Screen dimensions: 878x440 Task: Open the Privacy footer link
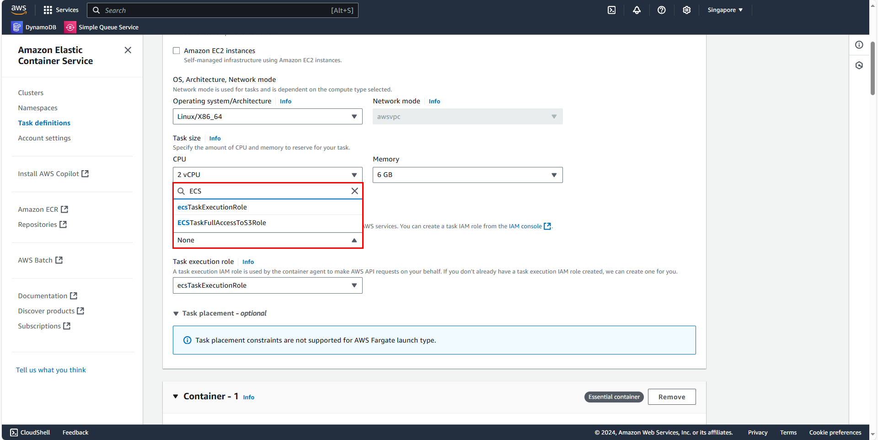pyautogui.click(x=758, y=432)
